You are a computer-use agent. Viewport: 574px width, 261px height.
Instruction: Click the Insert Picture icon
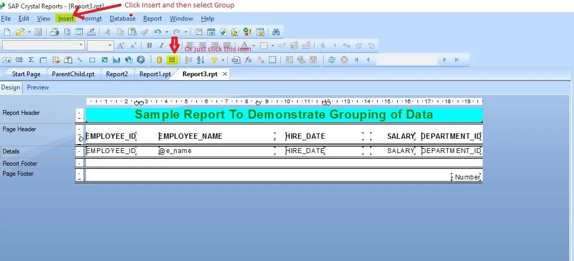point(105,60)
